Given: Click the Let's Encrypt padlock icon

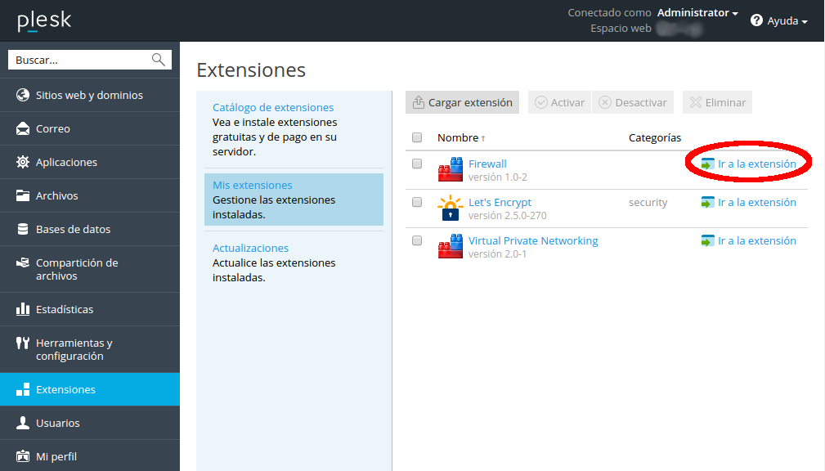Looking at the screenshot, I should 451,208.
